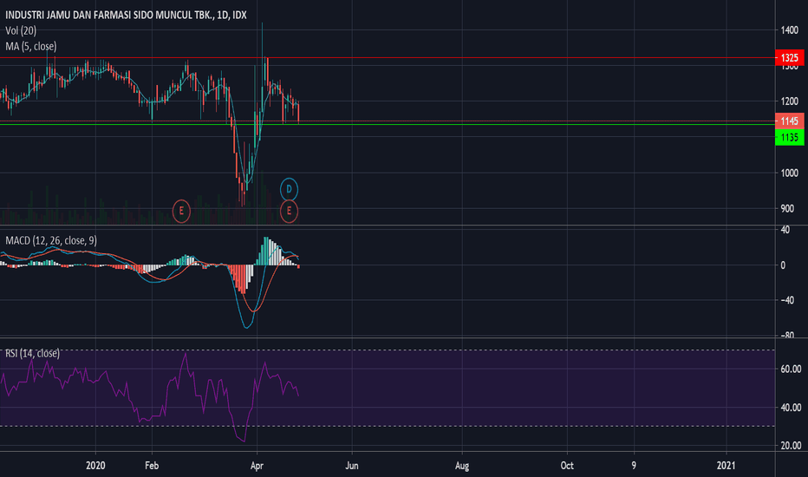This screenshot has width=808, height=477.
Task: Click the Jun label on the time axis
Action: tap(351, 466)
